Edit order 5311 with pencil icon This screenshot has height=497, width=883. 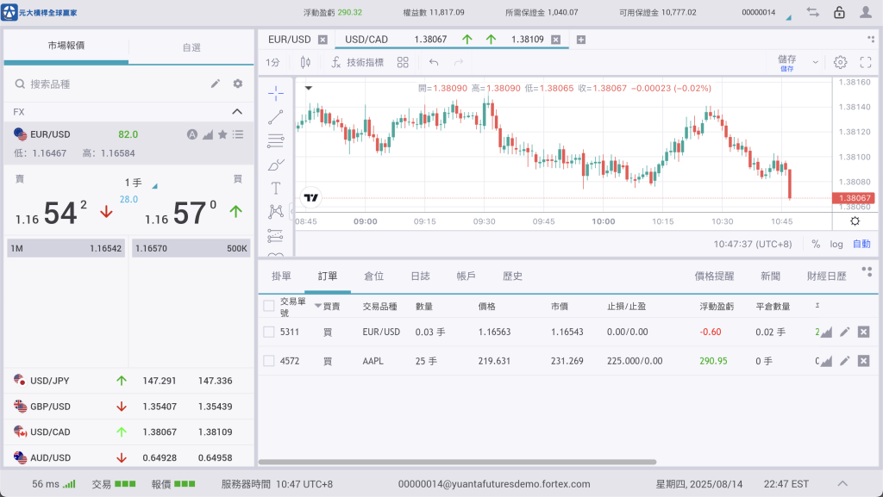844,332
